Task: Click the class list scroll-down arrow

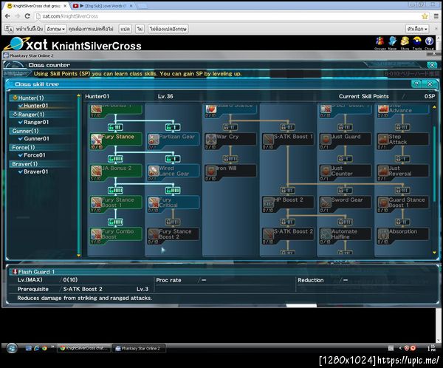Action: [78, 256]
